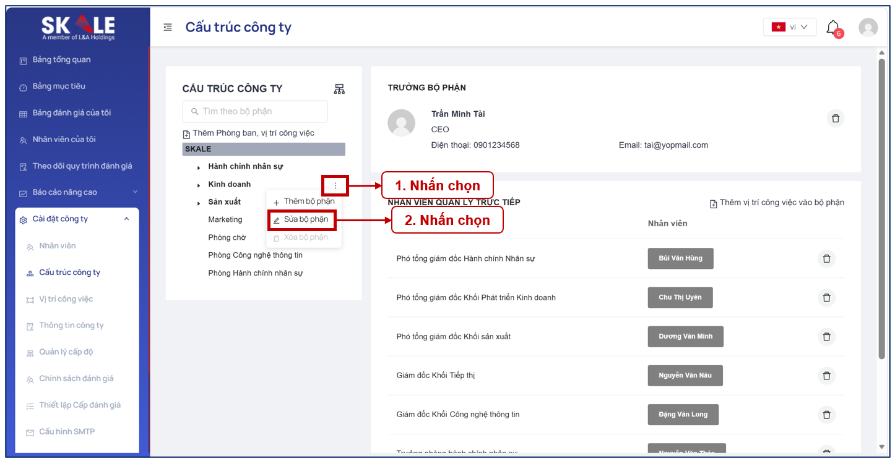Image resolution: width=895 pixels, height=461 pixels.
Task: Click trash icon for Bùi Văn Hùng row
Action: 826,258
